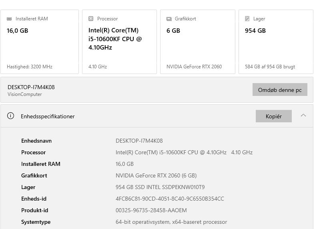Click the Lager storage icon
This screenshot has height=229, width=315.
247,19
